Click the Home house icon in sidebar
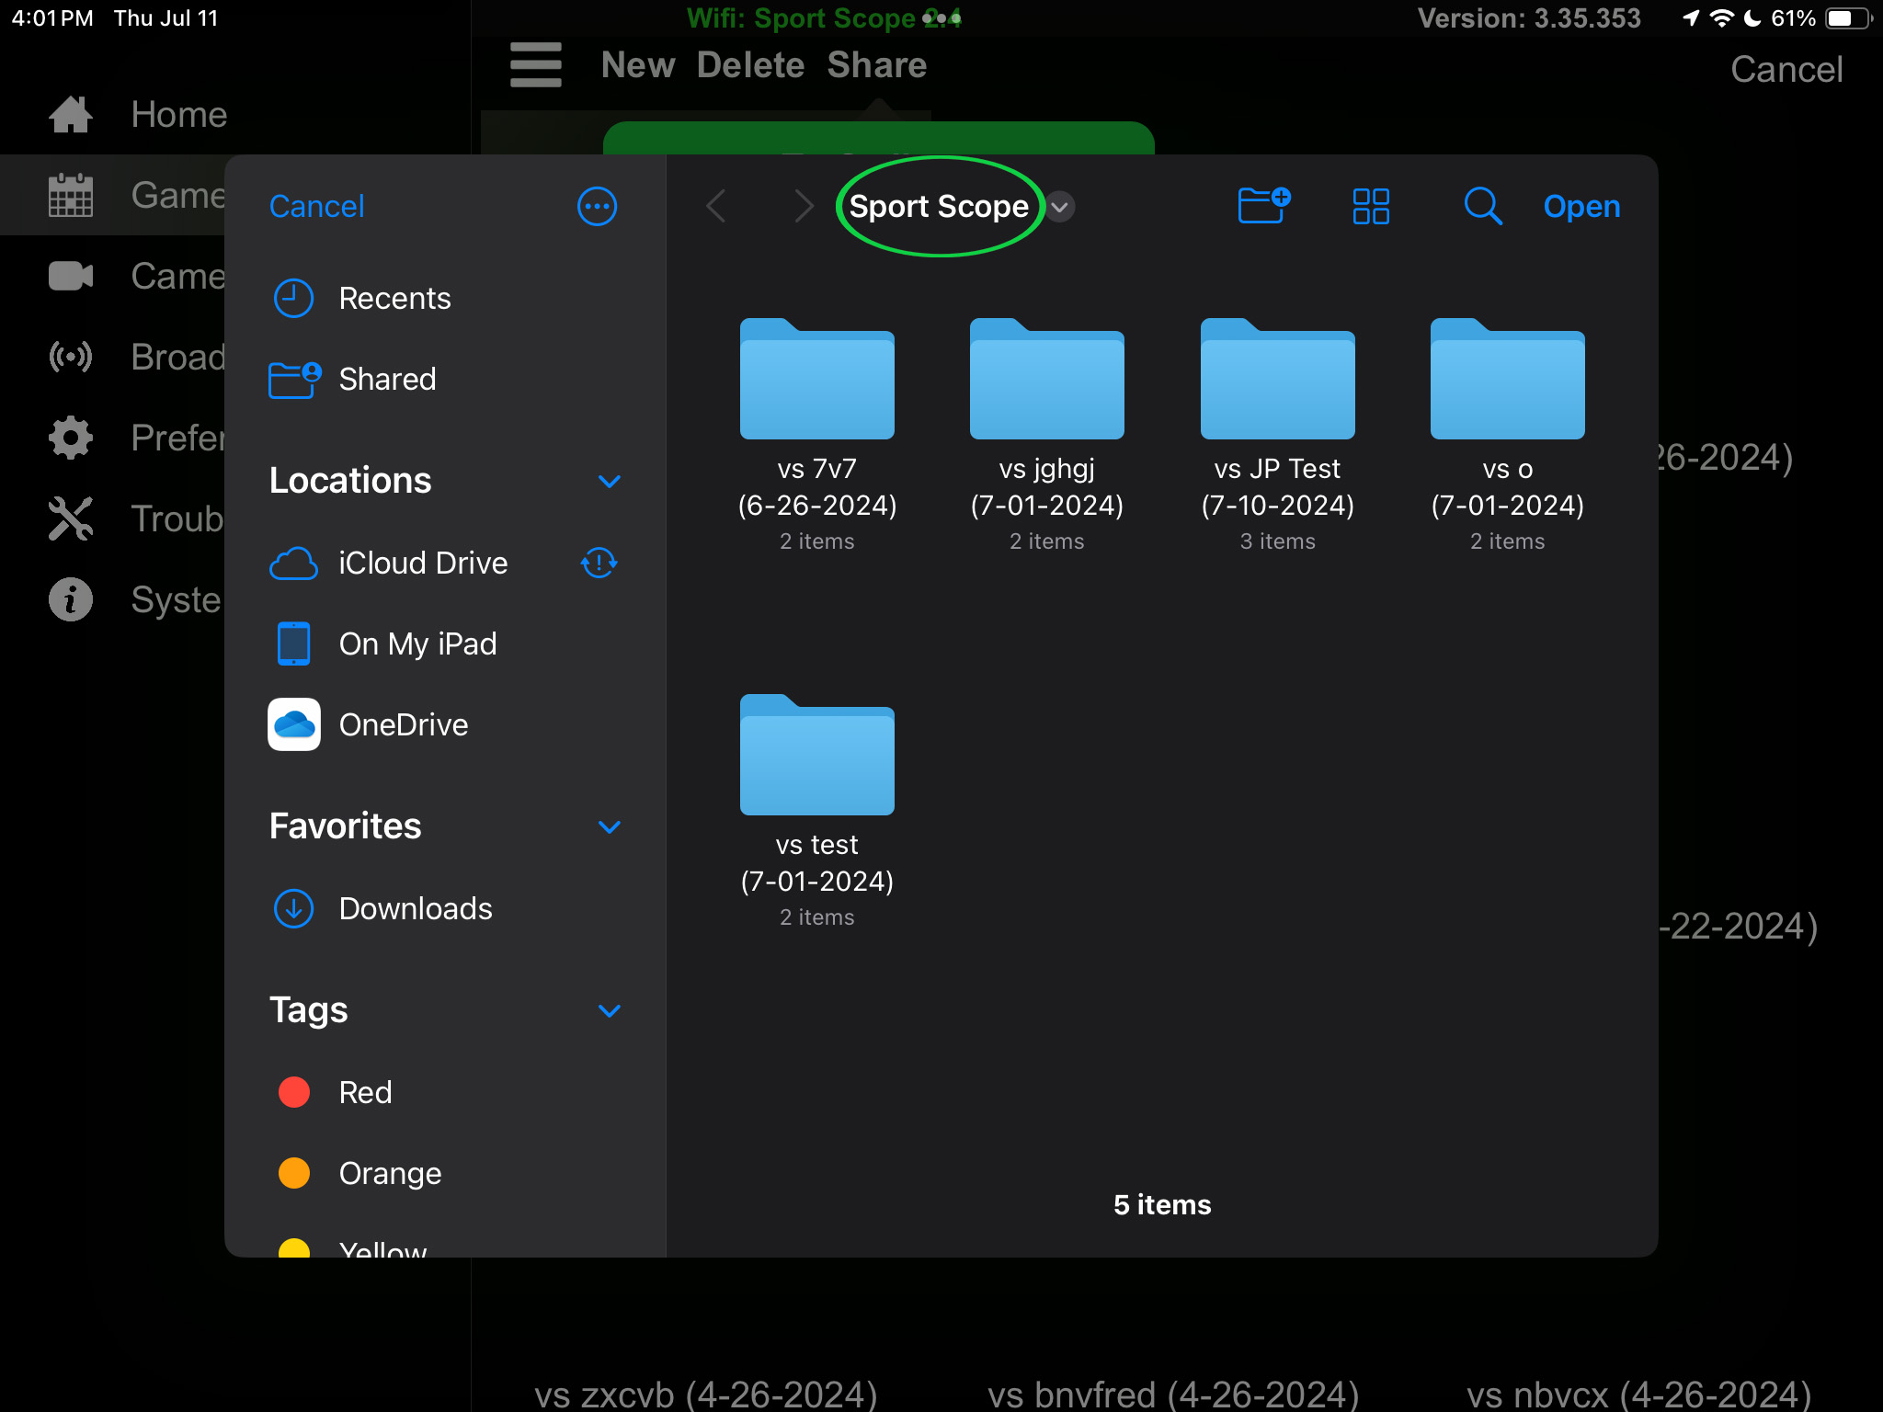Screen dimensions: 1883x1412 [x=71, y=114]
